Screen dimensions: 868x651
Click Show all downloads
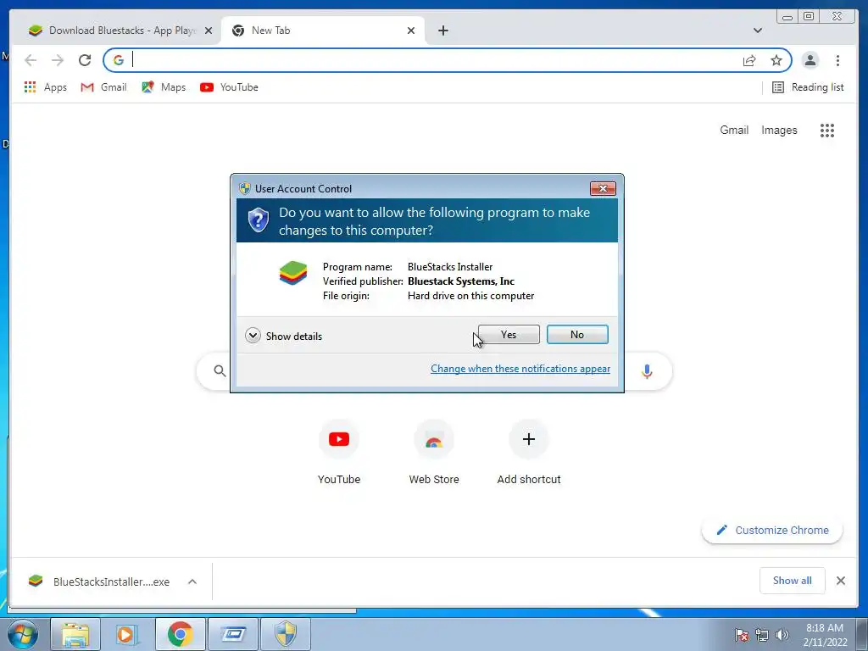(793, 581)
